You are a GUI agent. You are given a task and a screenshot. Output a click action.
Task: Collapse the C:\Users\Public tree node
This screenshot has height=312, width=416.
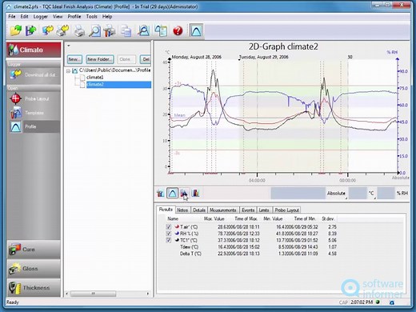[68, 70]
